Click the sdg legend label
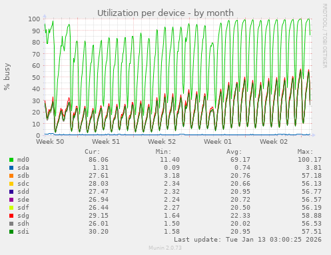The height and width of the screenshot is (255, 331). coord(23,216)
